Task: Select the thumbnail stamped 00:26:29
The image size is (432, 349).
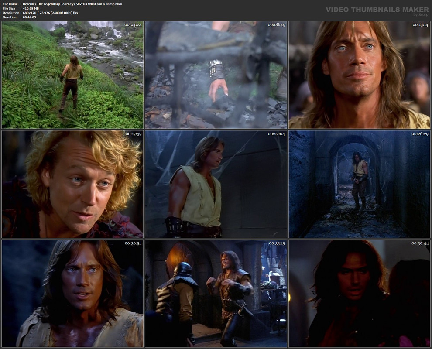Action: coord(359,184)
